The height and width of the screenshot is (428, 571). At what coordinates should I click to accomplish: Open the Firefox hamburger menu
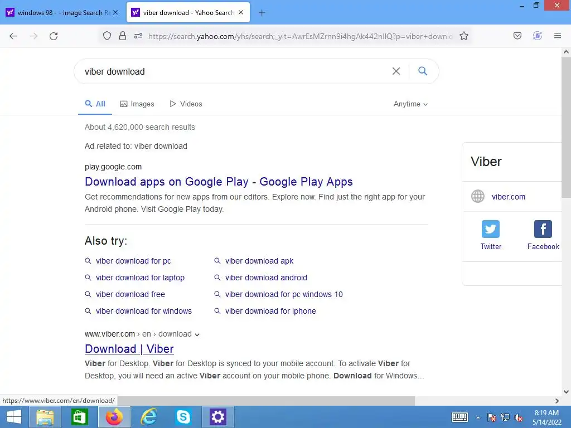point(558,36)
